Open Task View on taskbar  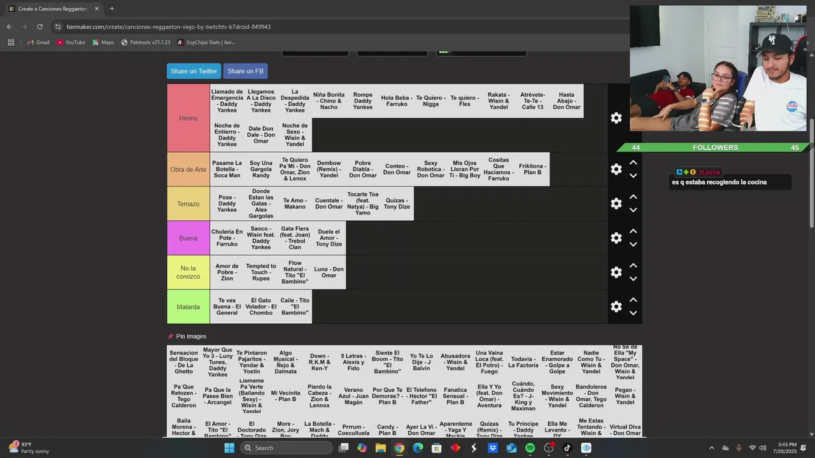pyautogui.click(x=344, y=448)
